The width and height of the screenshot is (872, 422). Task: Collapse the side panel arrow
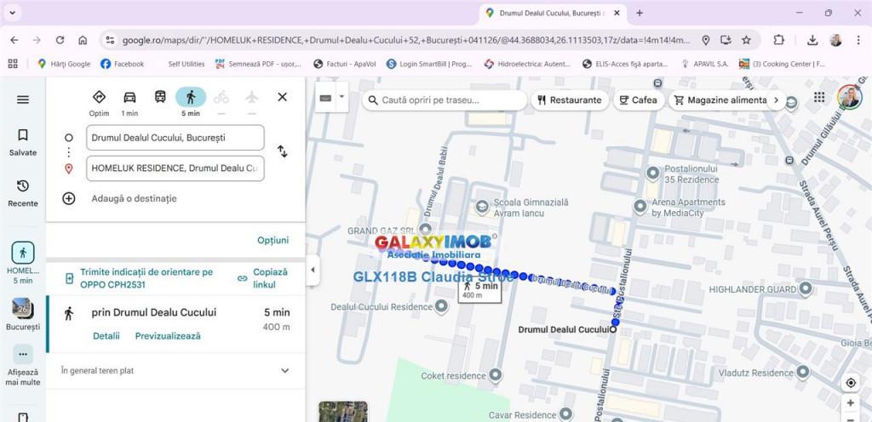coord(313,270)
